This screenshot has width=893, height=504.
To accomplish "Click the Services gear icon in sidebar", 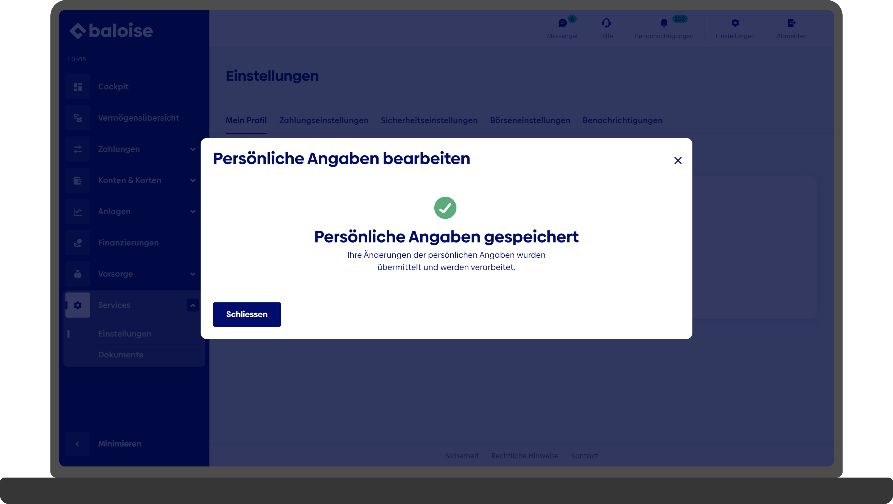I will (x=78, y=305).
